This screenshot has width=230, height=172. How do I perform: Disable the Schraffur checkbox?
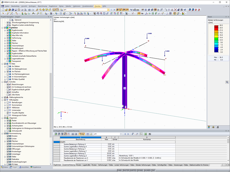(8, 92)
